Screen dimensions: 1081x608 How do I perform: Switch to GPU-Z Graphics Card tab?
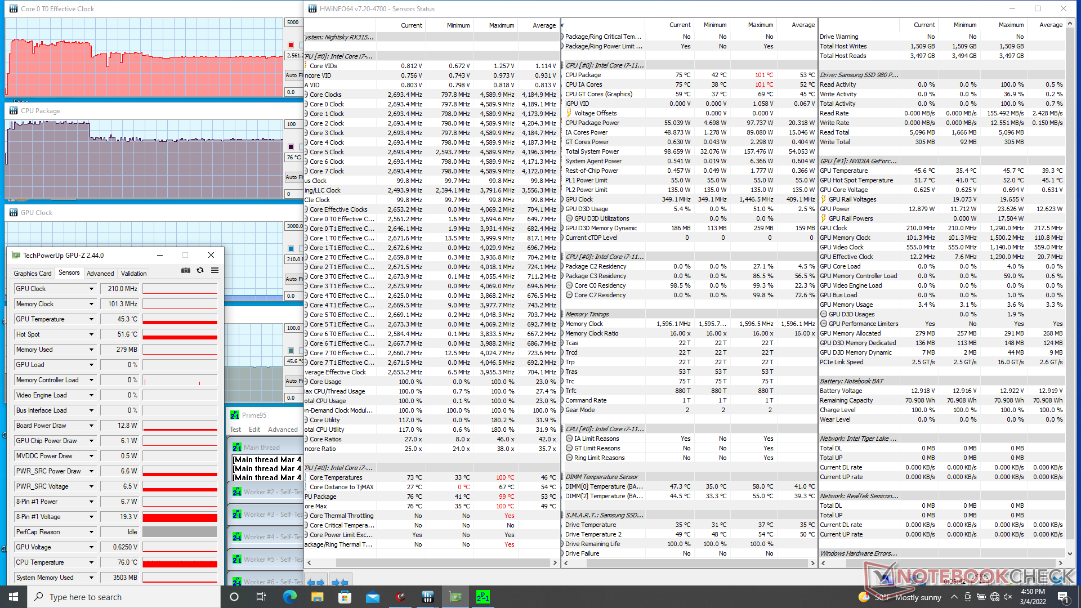[33, 274]
